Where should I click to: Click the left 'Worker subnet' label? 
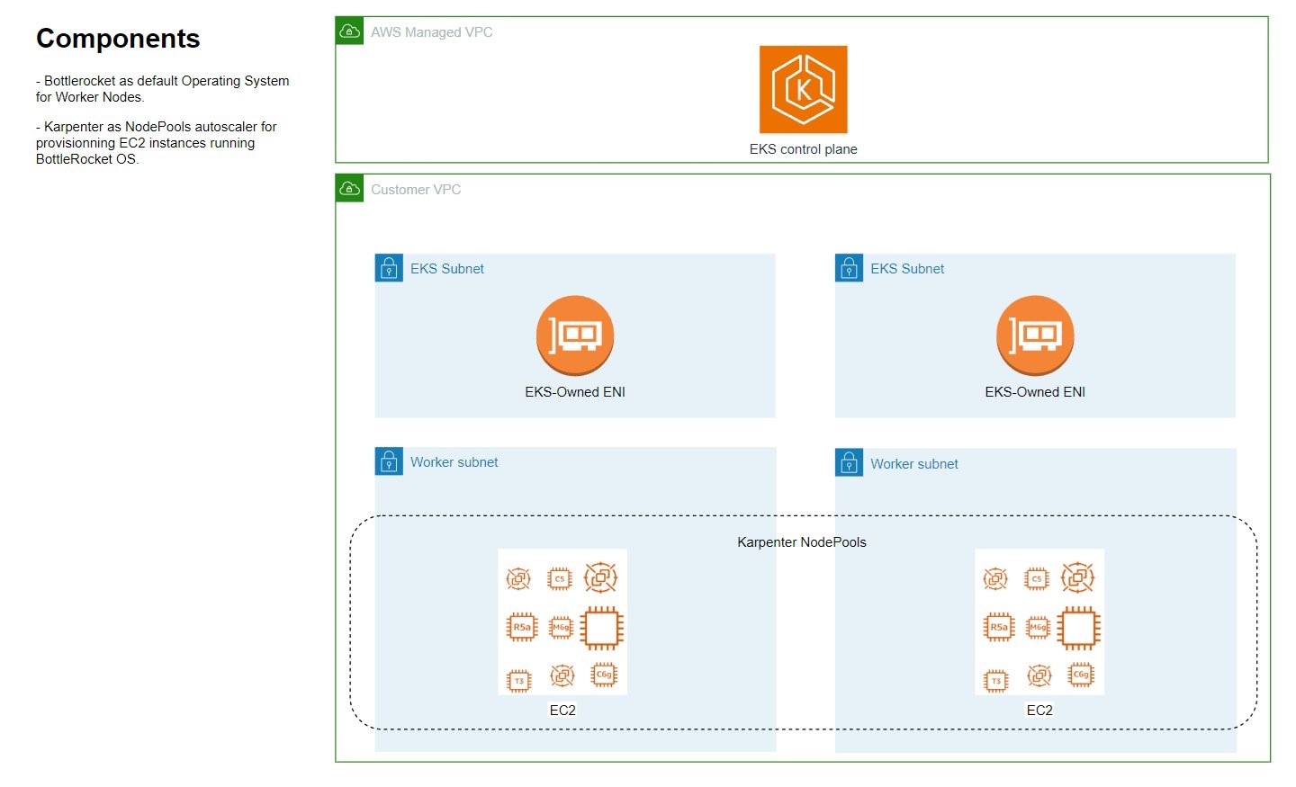[454, 462]
